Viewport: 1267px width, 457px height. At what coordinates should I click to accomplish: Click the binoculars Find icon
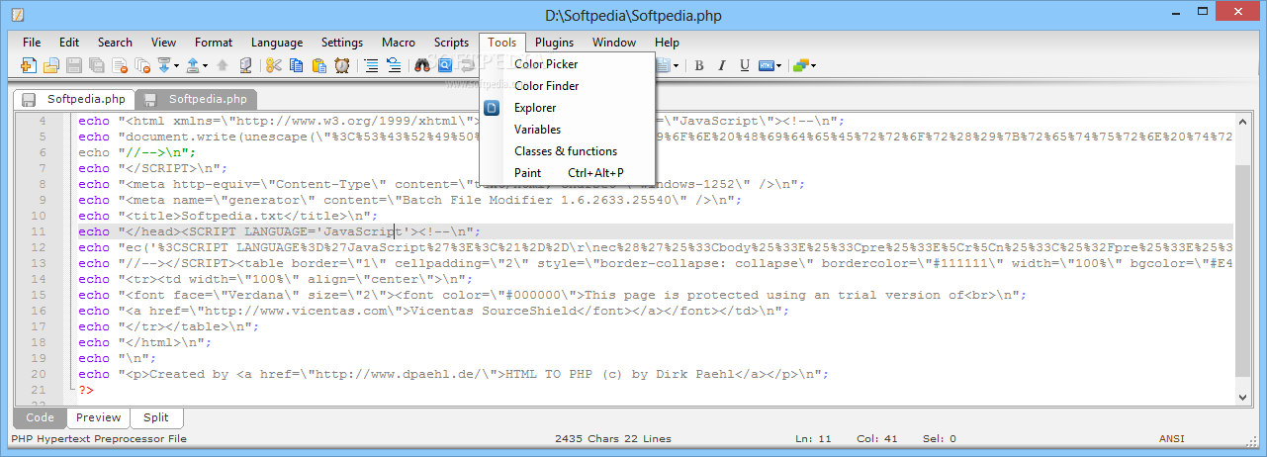tap(422, 65)
